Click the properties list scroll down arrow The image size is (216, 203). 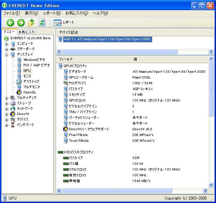coord(211,185)
